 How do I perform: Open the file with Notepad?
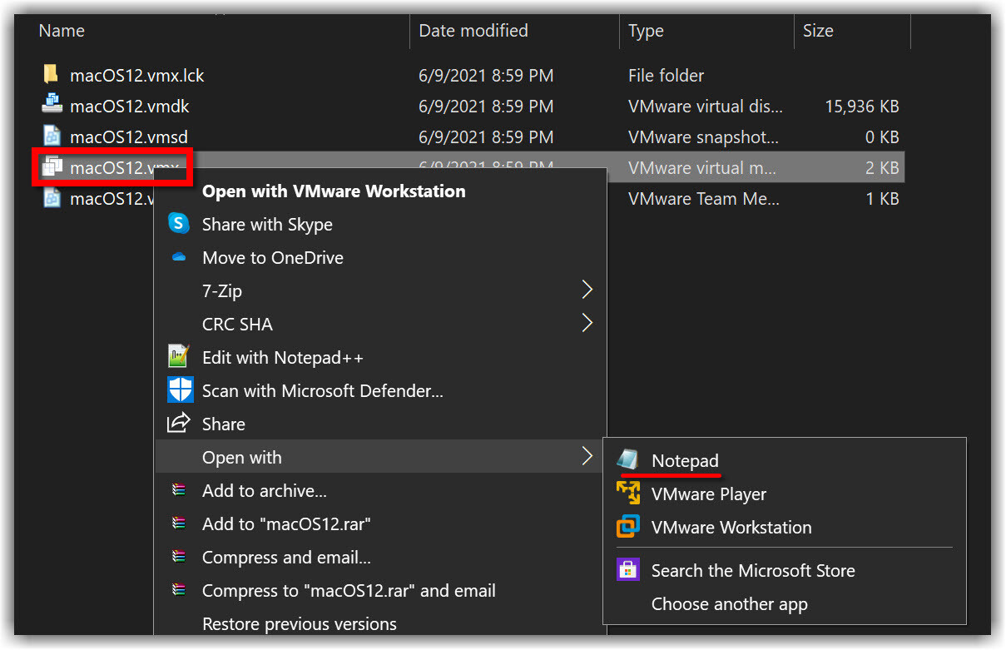coord(685,460)
